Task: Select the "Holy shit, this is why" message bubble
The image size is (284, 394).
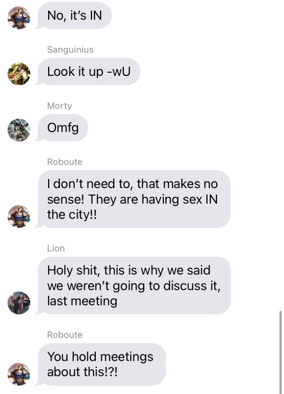Action: pos(134,285)
